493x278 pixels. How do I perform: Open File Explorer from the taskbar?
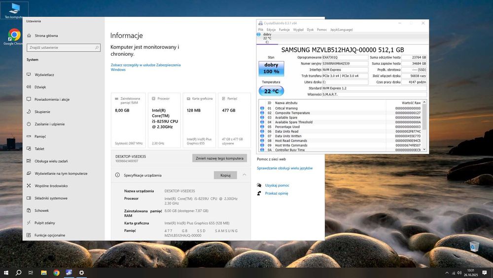tap(44, 273)
